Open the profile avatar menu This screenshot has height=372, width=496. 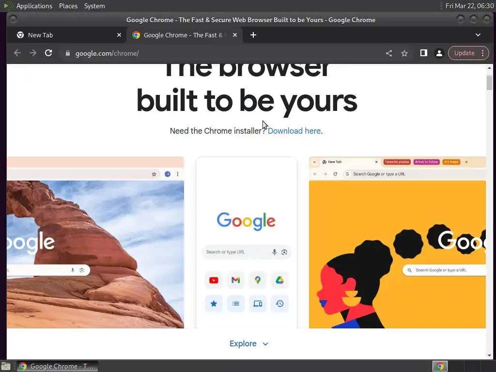point(439,53)
